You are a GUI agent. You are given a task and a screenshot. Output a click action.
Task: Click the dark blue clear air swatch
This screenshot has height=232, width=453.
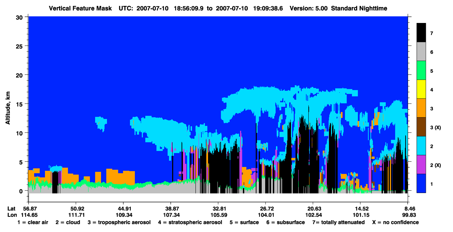(421, 183)
